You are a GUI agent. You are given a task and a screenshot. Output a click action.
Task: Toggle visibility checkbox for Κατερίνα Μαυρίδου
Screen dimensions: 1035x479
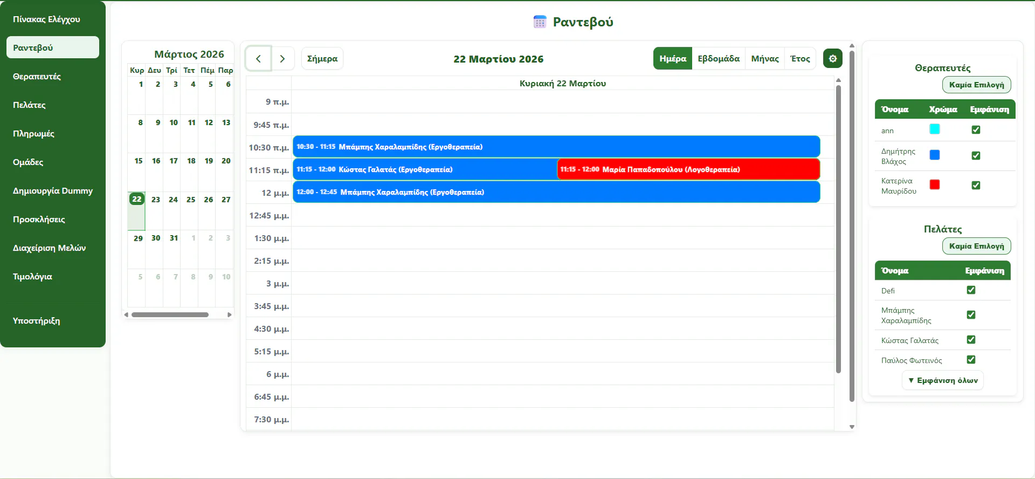click(976, 185)
